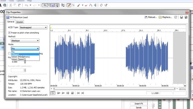This screenshot has height=109, width=193.
Task: Select the red Erase tool
Action: click(86, 5)
